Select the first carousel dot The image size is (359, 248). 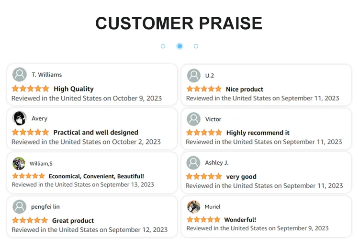[x=163, y=46]
